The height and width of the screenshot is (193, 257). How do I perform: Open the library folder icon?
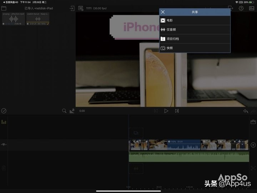pos(4,8)
